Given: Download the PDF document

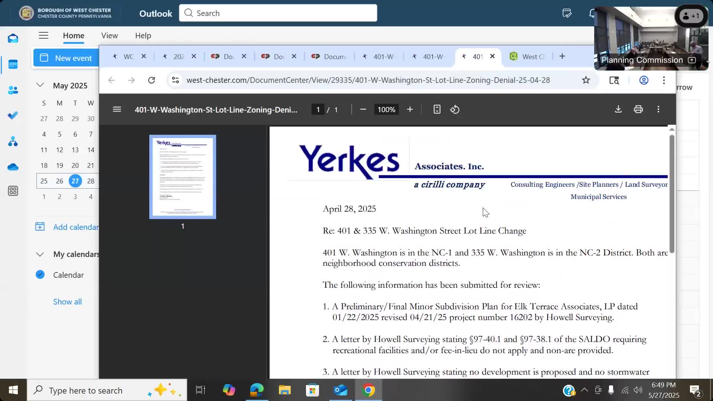Looking at the screenshot, I should pyautogui.click(x=618, y=109).
